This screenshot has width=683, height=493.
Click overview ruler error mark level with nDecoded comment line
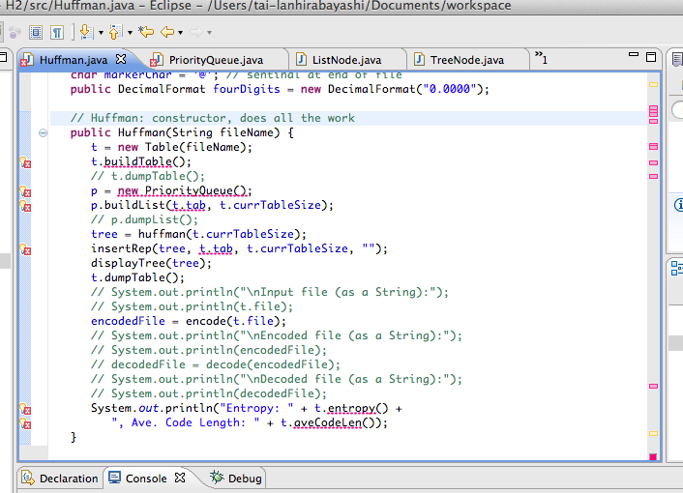[653, 386]
